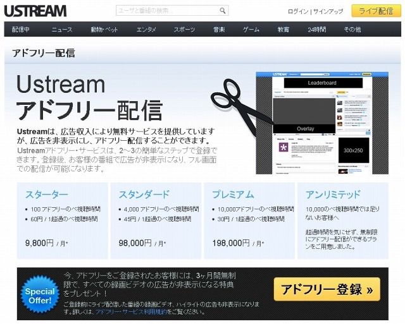
Task: Click the search magnifier icon
Action: pyautogui.click(x=222, y=11)
